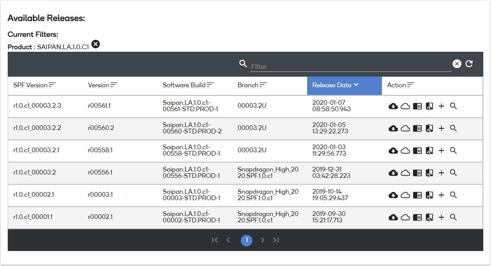Screen dimensions: 491x266
Task: View release notes for r1.0.c1_00003.2.3
Action: [417, 106]
